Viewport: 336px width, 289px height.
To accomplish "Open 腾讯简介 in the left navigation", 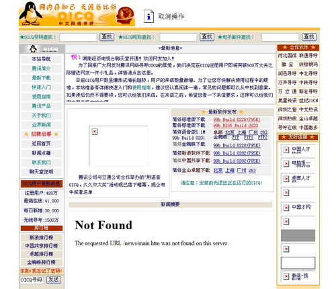I will click(42, 69).
